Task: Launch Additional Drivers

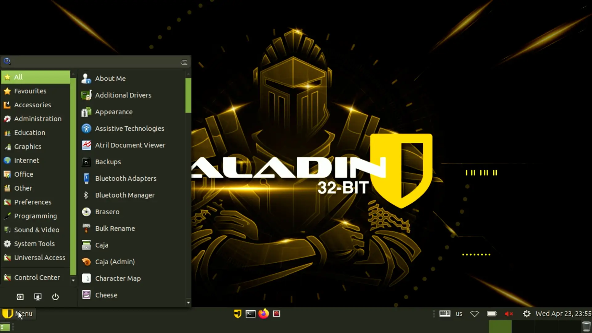Action: [x=132, y=95]
